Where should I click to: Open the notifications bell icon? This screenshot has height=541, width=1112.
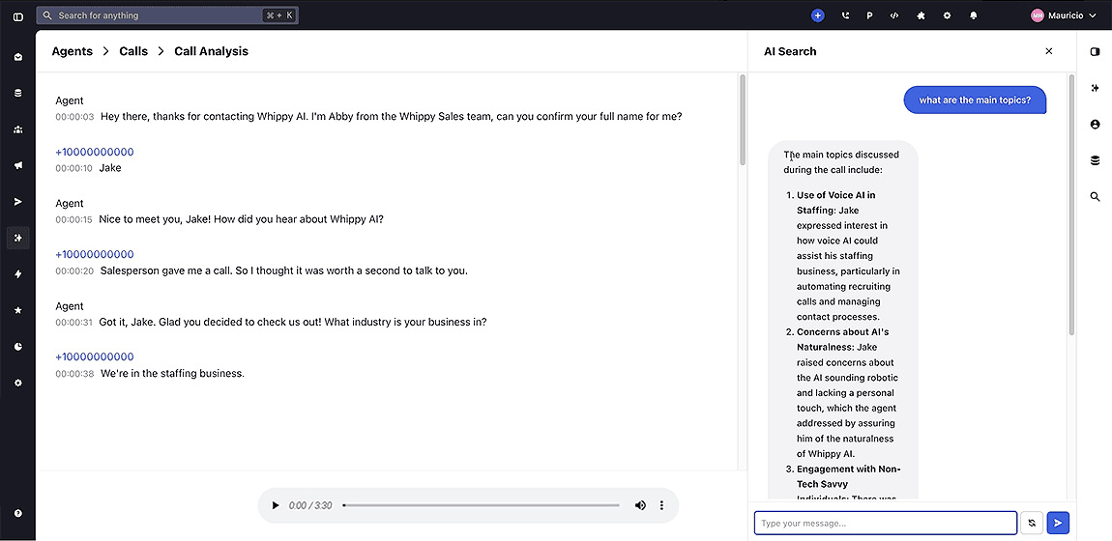click(973, 15)
